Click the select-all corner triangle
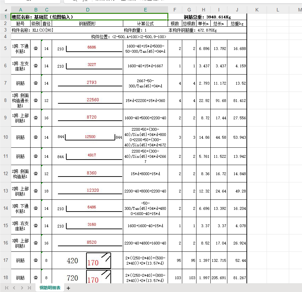 click(x=6, y=10)
